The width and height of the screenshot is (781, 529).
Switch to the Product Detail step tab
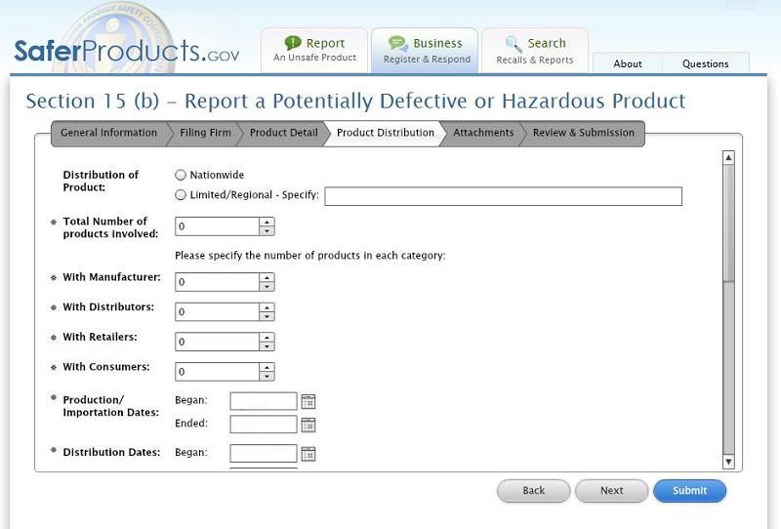pos(283,133)
